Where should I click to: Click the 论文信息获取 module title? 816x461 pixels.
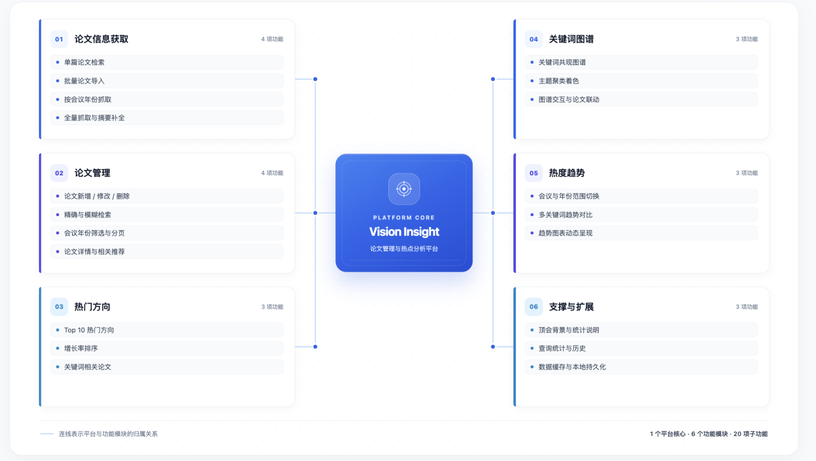click(x=101, y=39)
